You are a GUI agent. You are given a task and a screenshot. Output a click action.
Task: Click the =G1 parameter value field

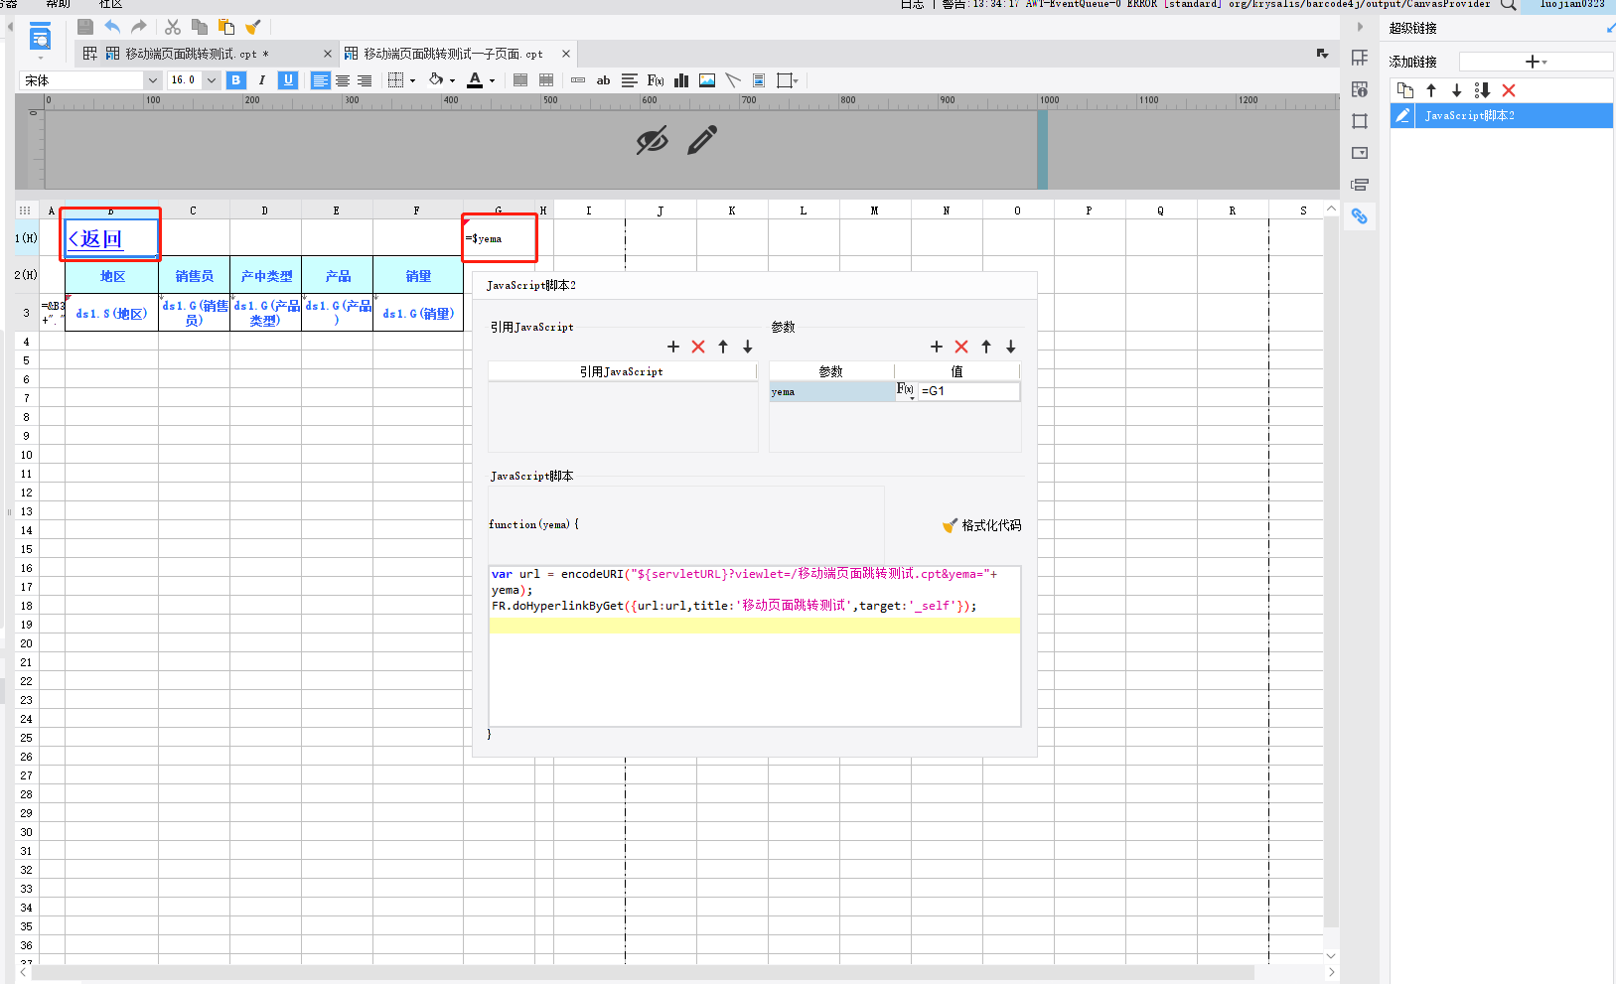point(969,391)
